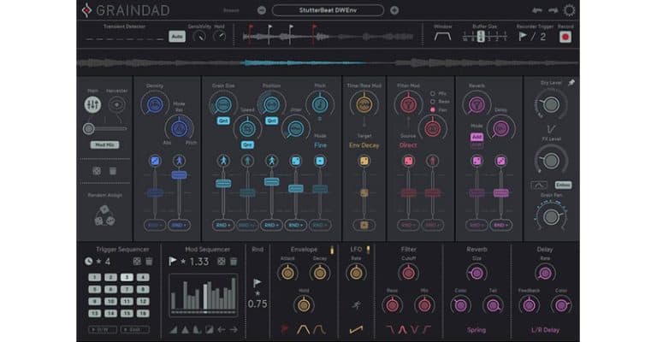The width and height of the screenshot is (657, 342).
Task: Click the Grain Size modulation slider handle
Action: click(x=223, y=183)
